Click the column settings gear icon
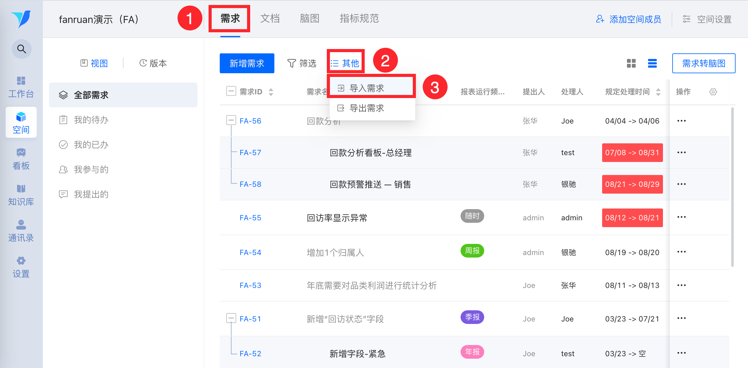The image size is (748, 368). pyautogui.click(x=713, y=92)
